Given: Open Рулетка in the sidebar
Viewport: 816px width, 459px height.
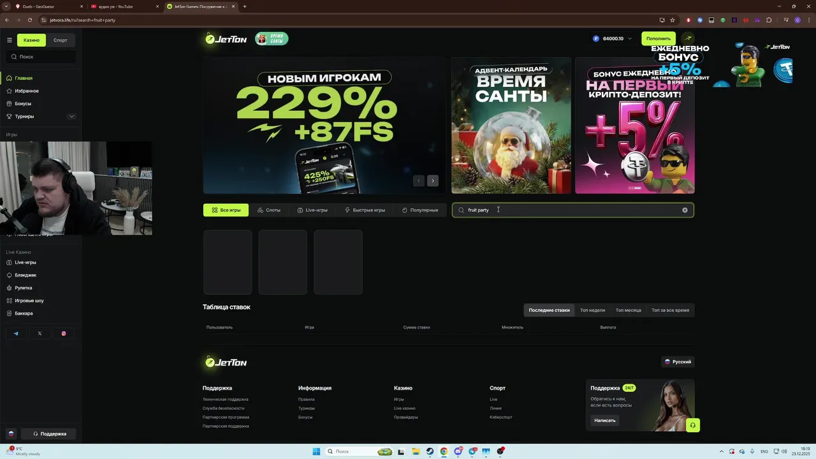Looking at the screenshot, I should [x=24, y=288].
